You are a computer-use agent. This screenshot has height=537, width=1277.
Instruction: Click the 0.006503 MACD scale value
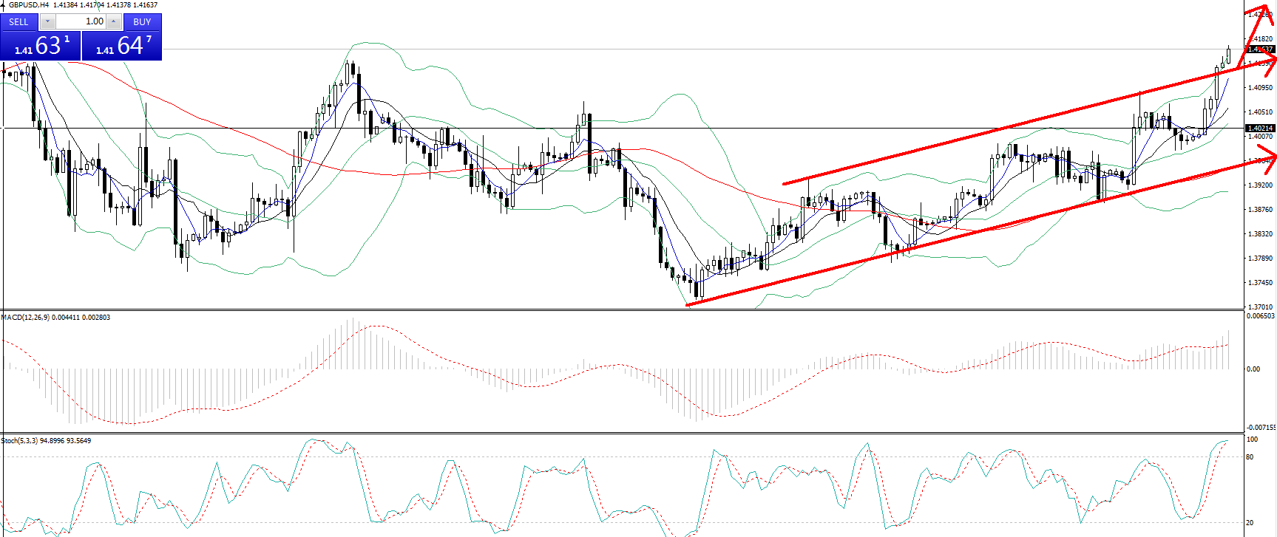pos(1261,316)
